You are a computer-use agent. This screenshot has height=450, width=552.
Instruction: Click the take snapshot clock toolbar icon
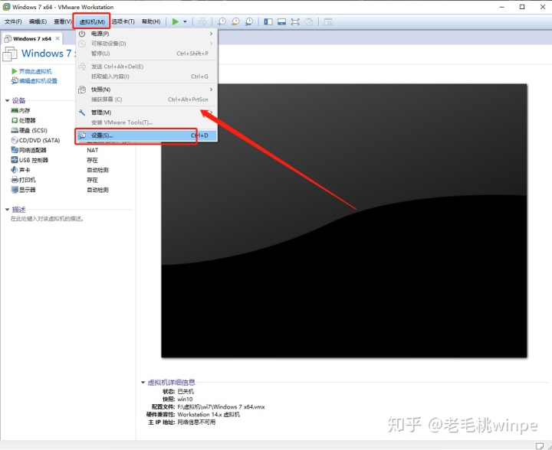click(x=222, y=21)
